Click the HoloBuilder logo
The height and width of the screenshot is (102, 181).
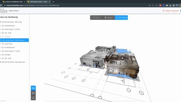[x=4, y=10]
